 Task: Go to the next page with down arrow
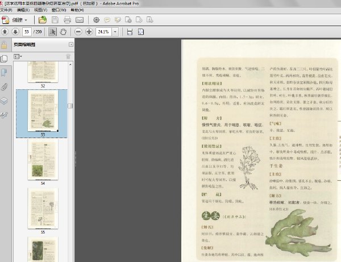[x=15, y=32]
